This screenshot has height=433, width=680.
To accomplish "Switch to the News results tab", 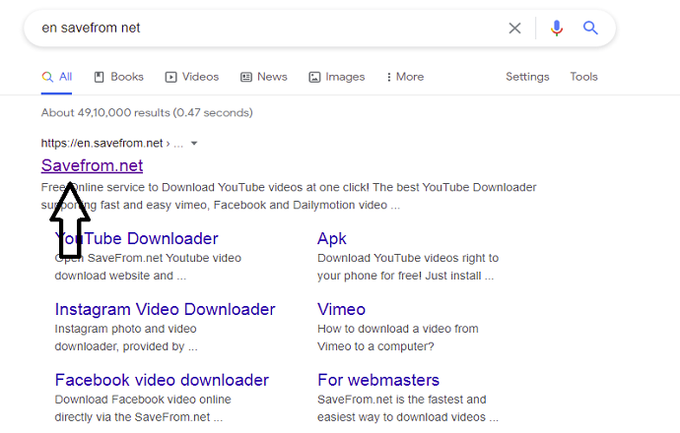I will point(264,77).
